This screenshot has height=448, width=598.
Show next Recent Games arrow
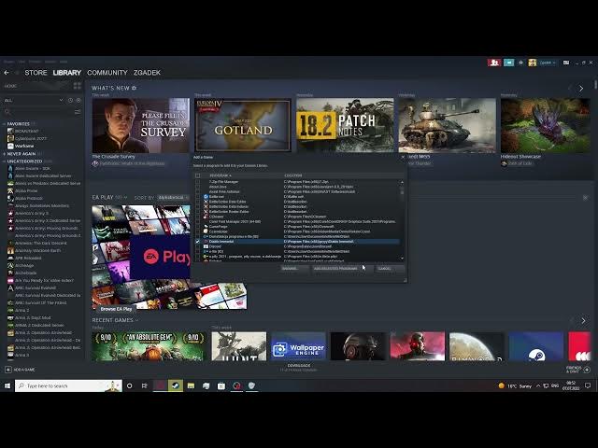[x=583, y=320]
